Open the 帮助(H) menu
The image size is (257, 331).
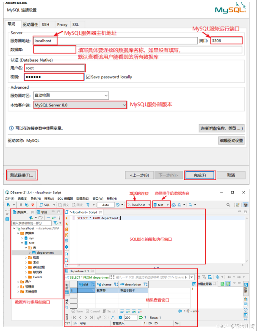[x=112, y=198]
